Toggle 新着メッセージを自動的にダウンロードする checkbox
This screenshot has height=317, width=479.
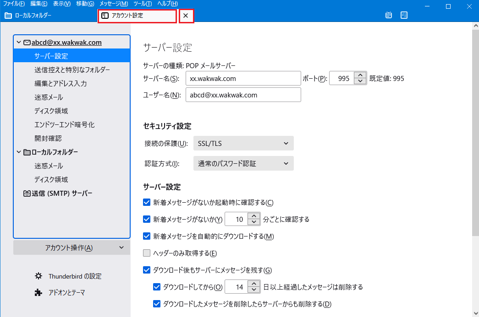point(147,236)
